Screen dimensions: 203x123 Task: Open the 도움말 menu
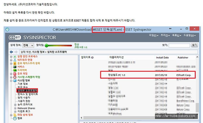click(x=189, y=35)
